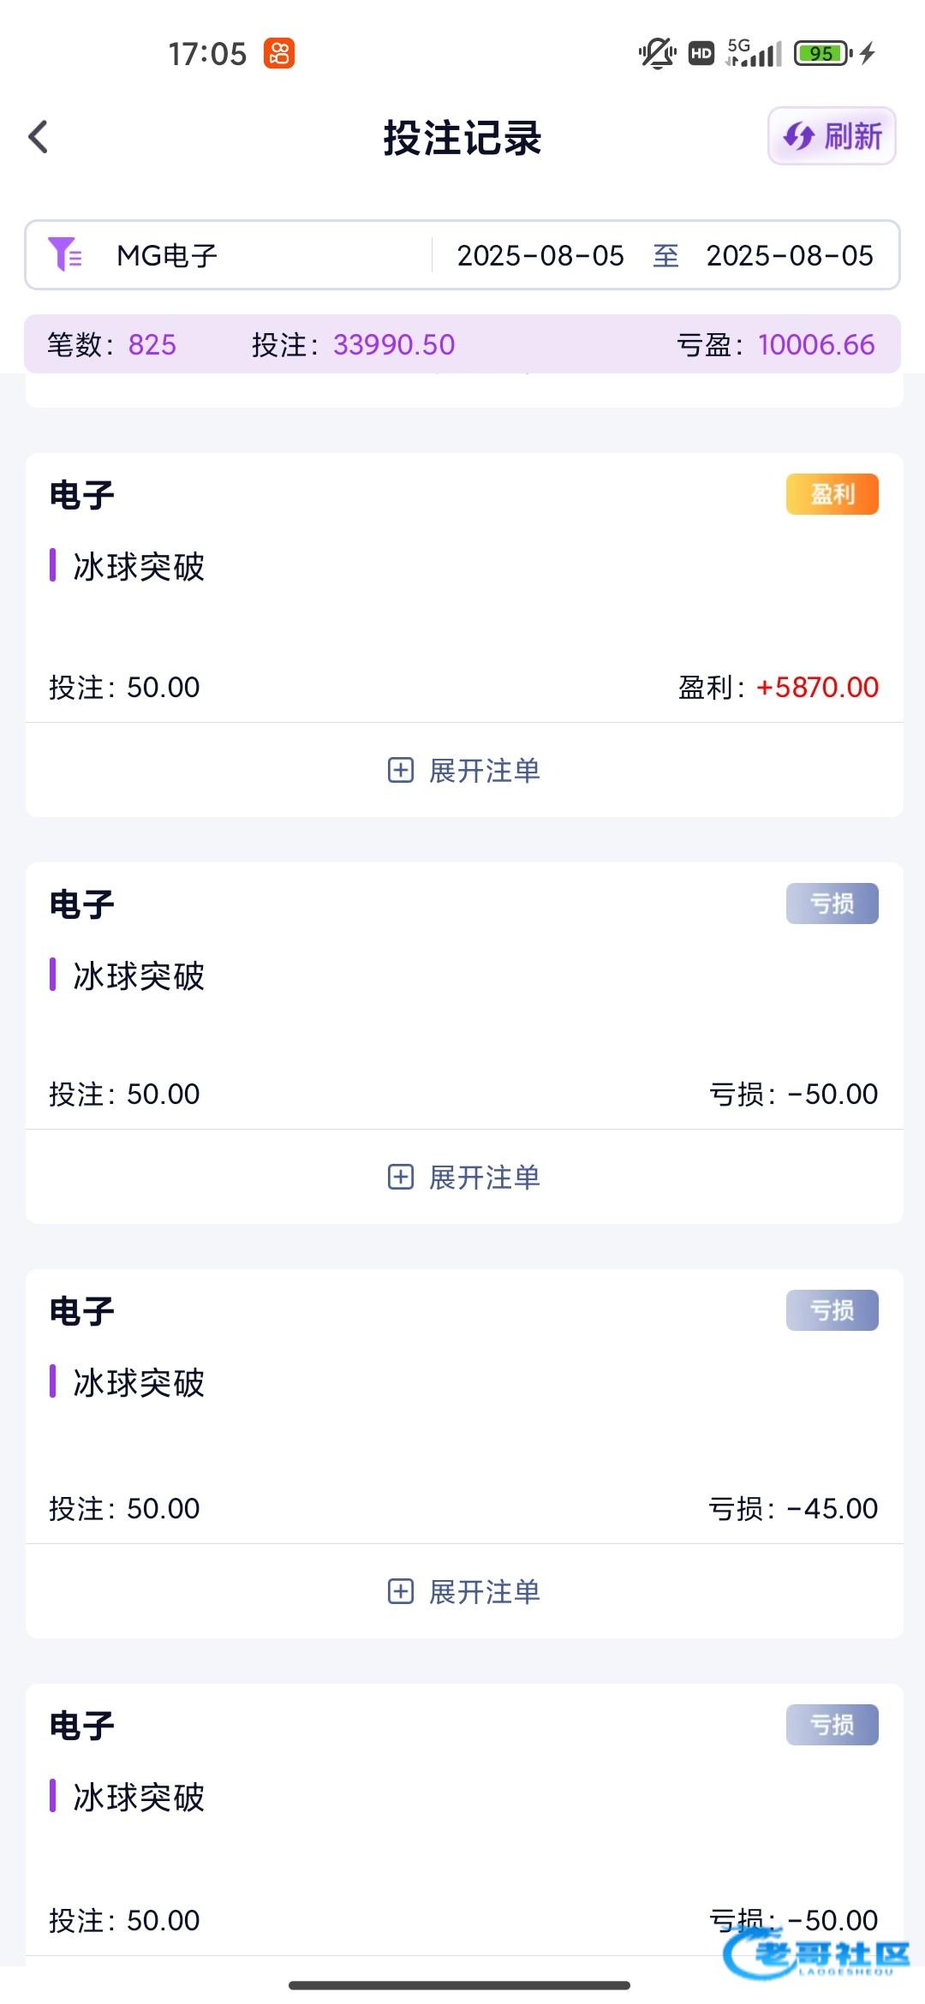The image size is (925, 2004).
Task: Select the start date 2025-08-05
Action: pyautogui.click(x=540, y=255)
